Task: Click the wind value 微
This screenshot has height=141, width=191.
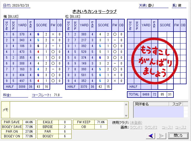Action: coord(180,6)
